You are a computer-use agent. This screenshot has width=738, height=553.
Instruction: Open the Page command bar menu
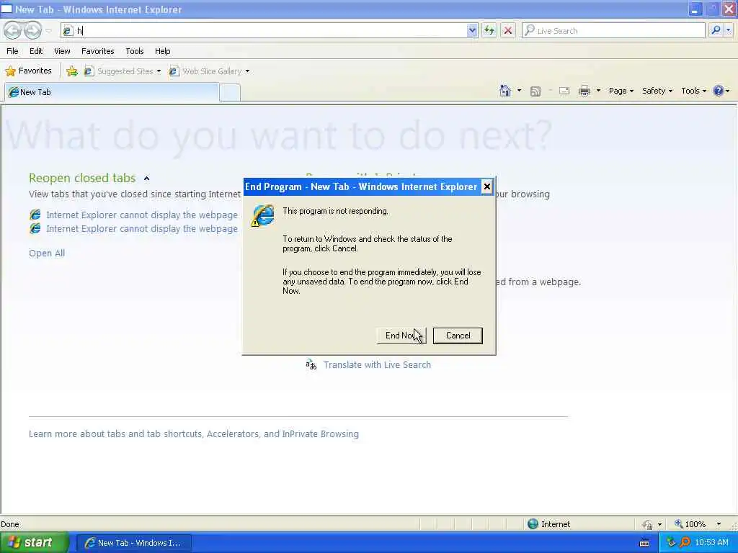tap(621, 91)
